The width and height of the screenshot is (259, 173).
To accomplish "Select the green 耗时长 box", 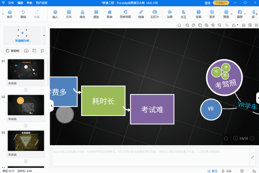I will pos(103,101).
